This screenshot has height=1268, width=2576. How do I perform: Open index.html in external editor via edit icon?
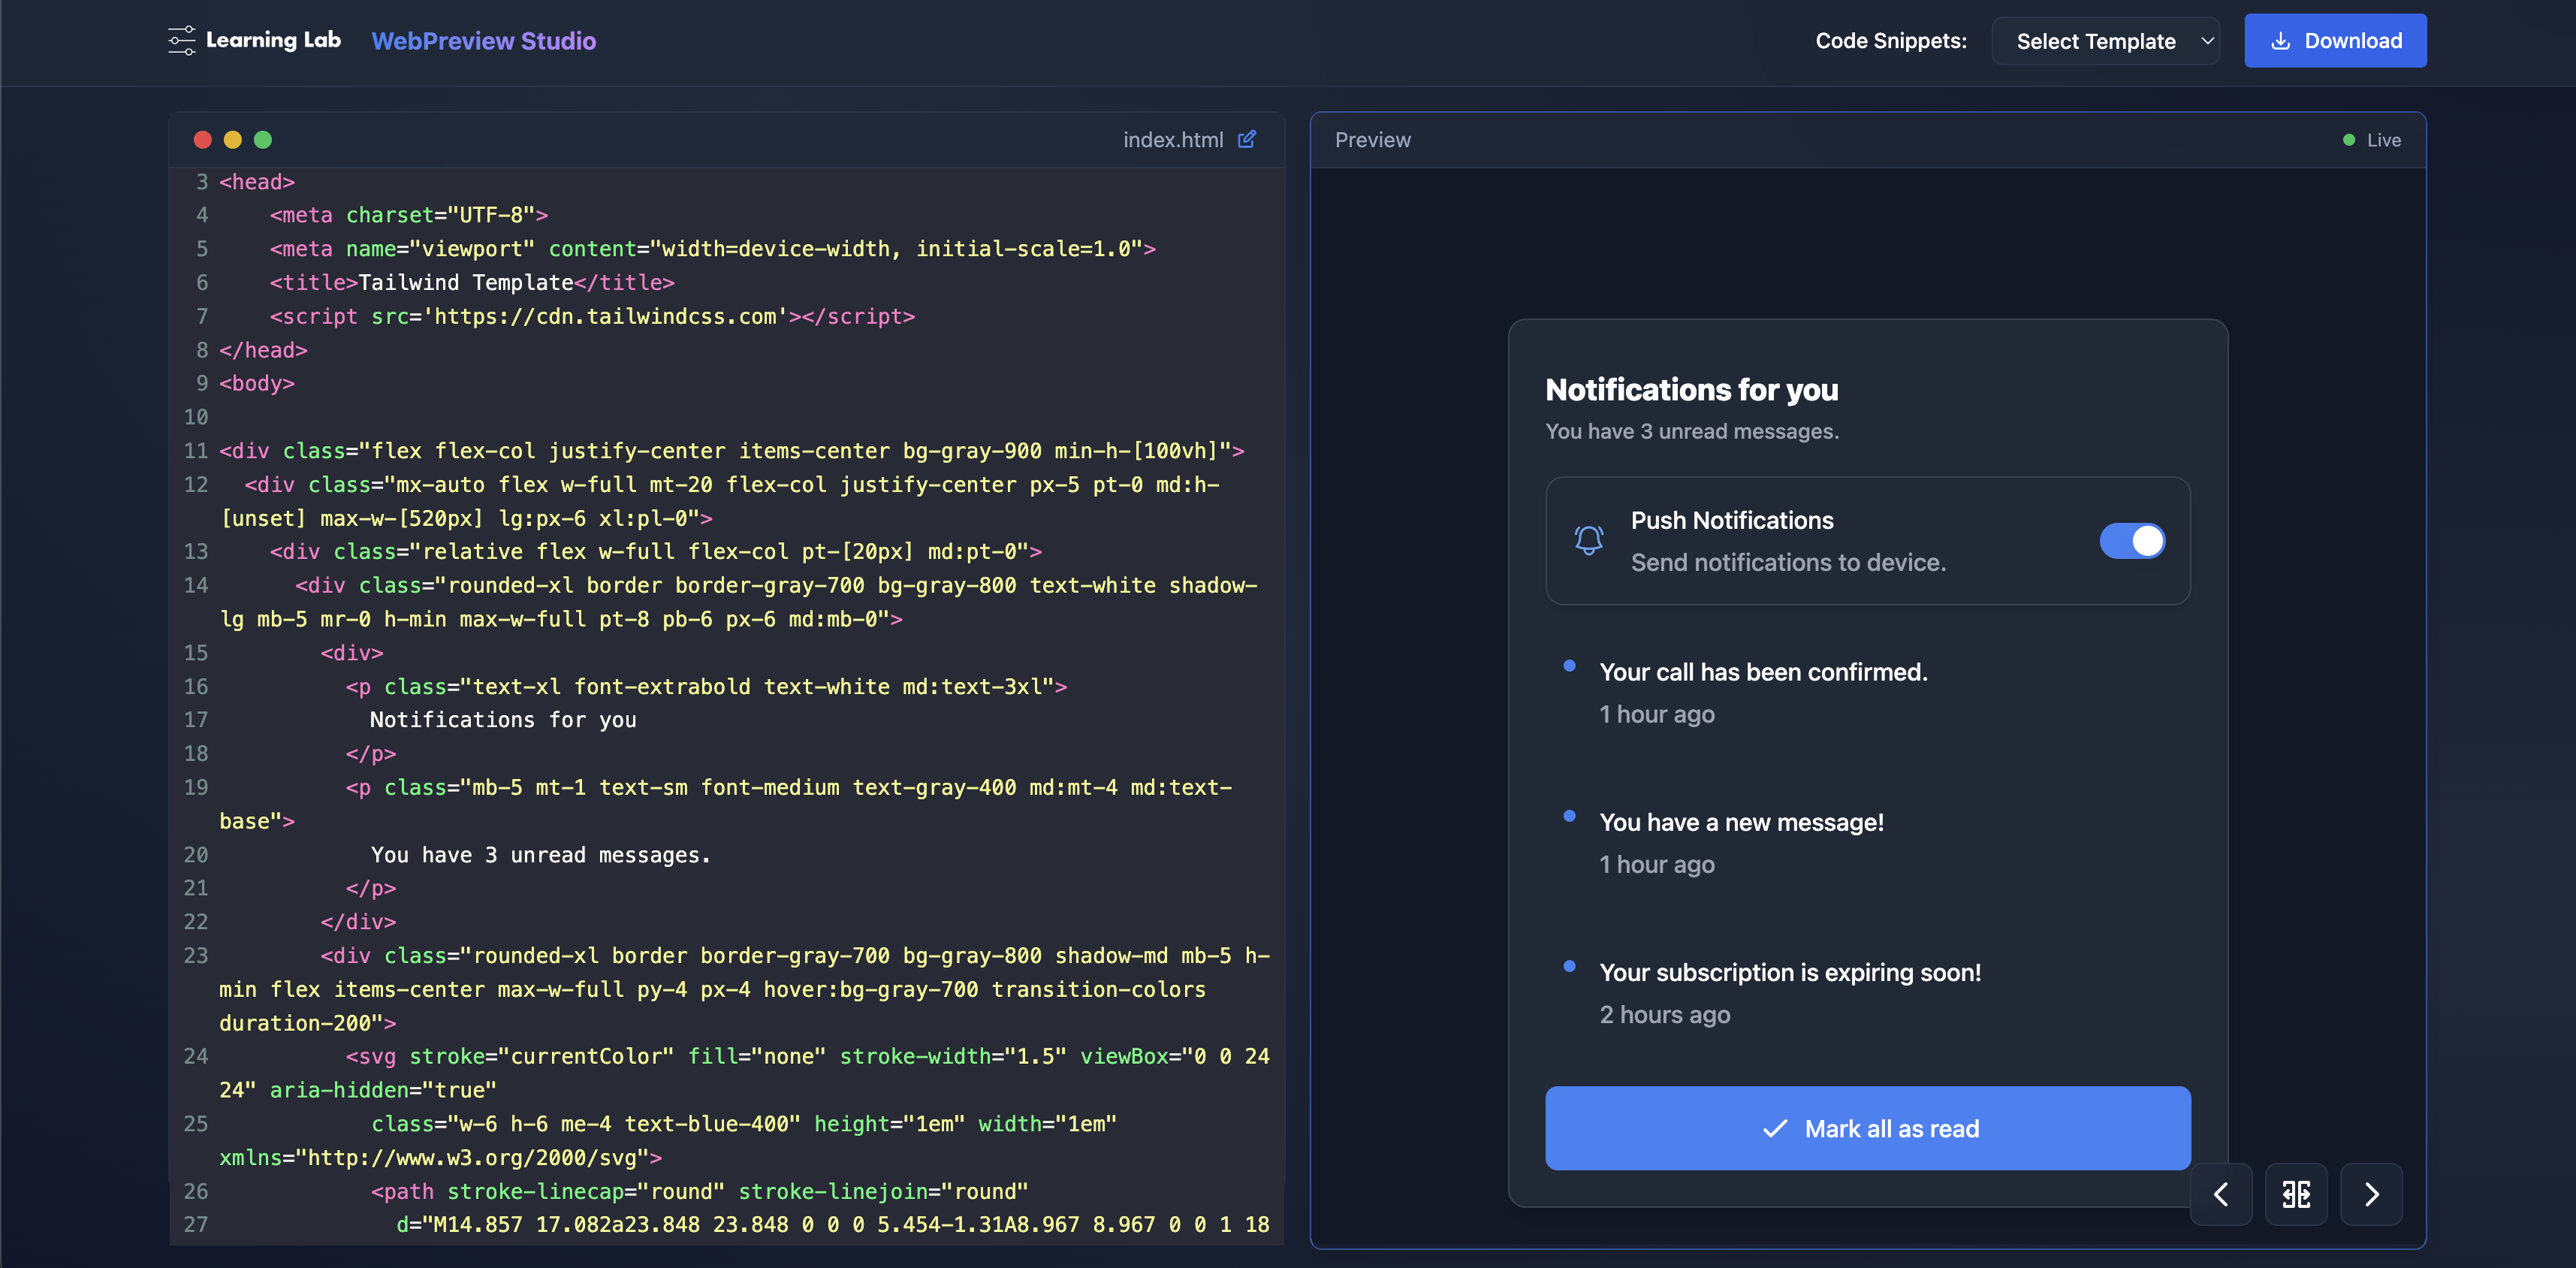coord(1247,139)
